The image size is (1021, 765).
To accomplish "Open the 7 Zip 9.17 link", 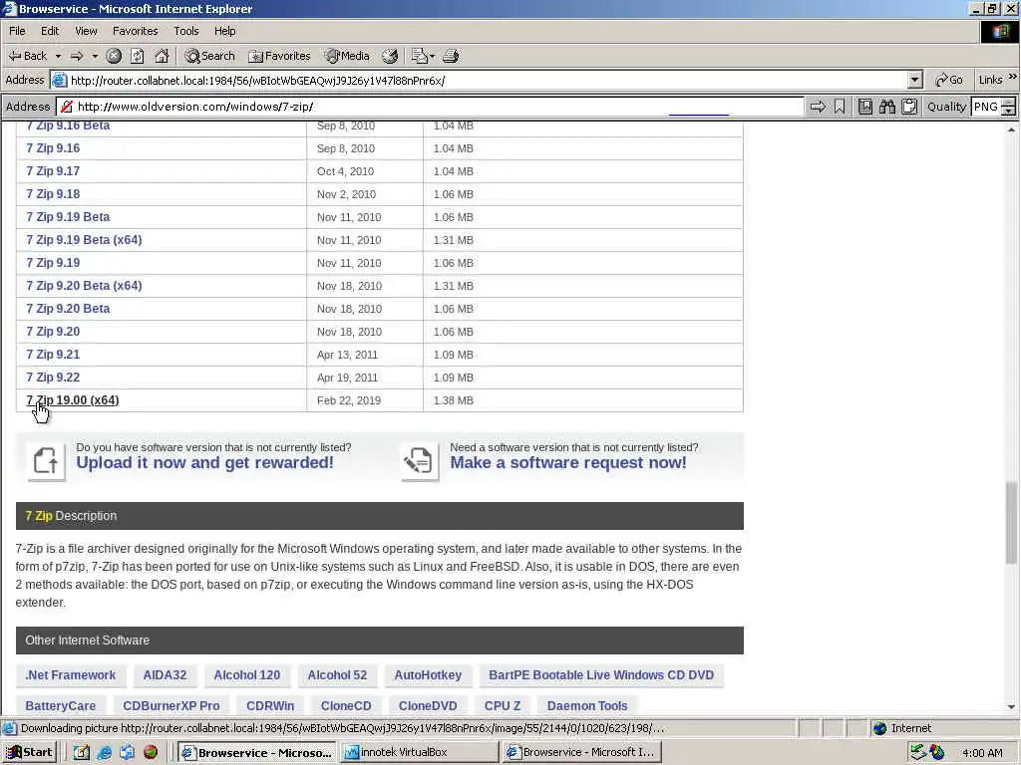I will click(x=53, y=171).
